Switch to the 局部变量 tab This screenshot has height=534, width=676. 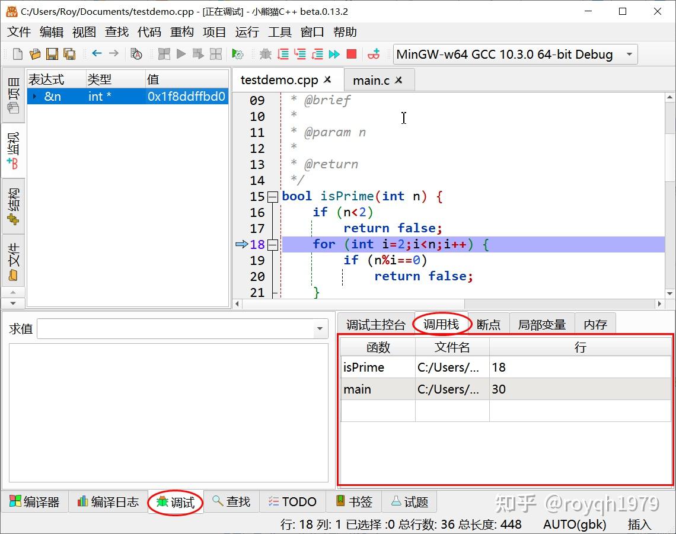(x=541, y=324)
